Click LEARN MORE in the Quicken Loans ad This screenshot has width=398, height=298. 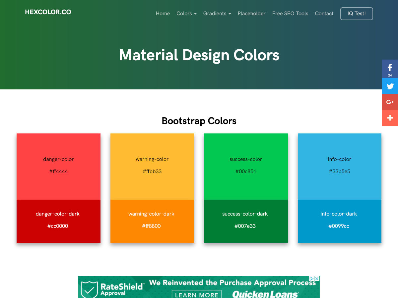pyautogui.click(x=197, y=294)
